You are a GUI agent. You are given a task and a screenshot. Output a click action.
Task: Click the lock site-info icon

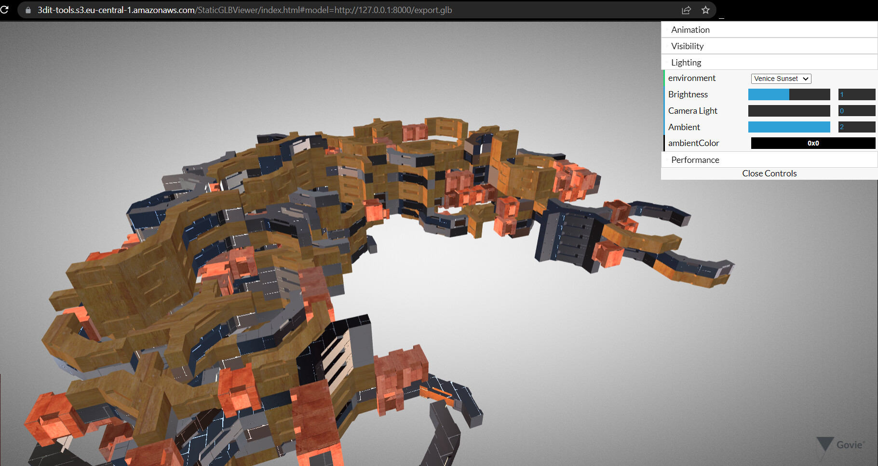[x=28, y=10]
